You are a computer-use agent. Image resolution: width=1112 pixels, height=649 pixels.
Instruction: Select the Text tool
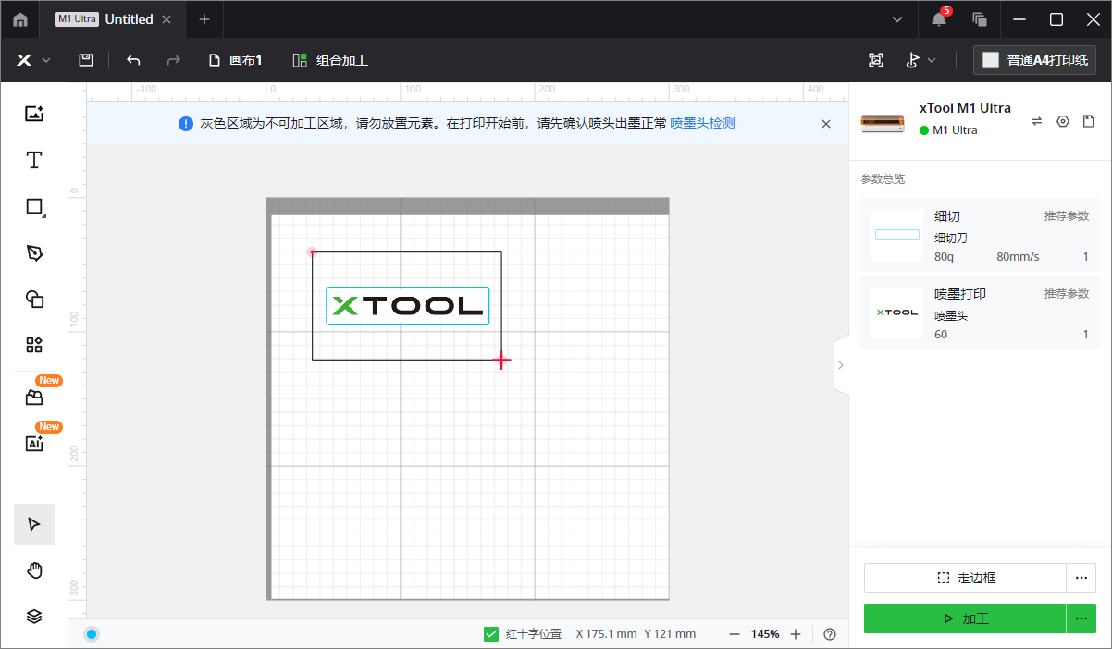(34, 160)
